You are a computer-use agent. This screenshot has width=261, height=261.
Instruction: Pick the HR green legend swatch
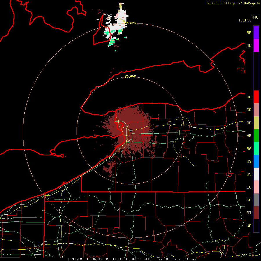[x=256, y=135]
